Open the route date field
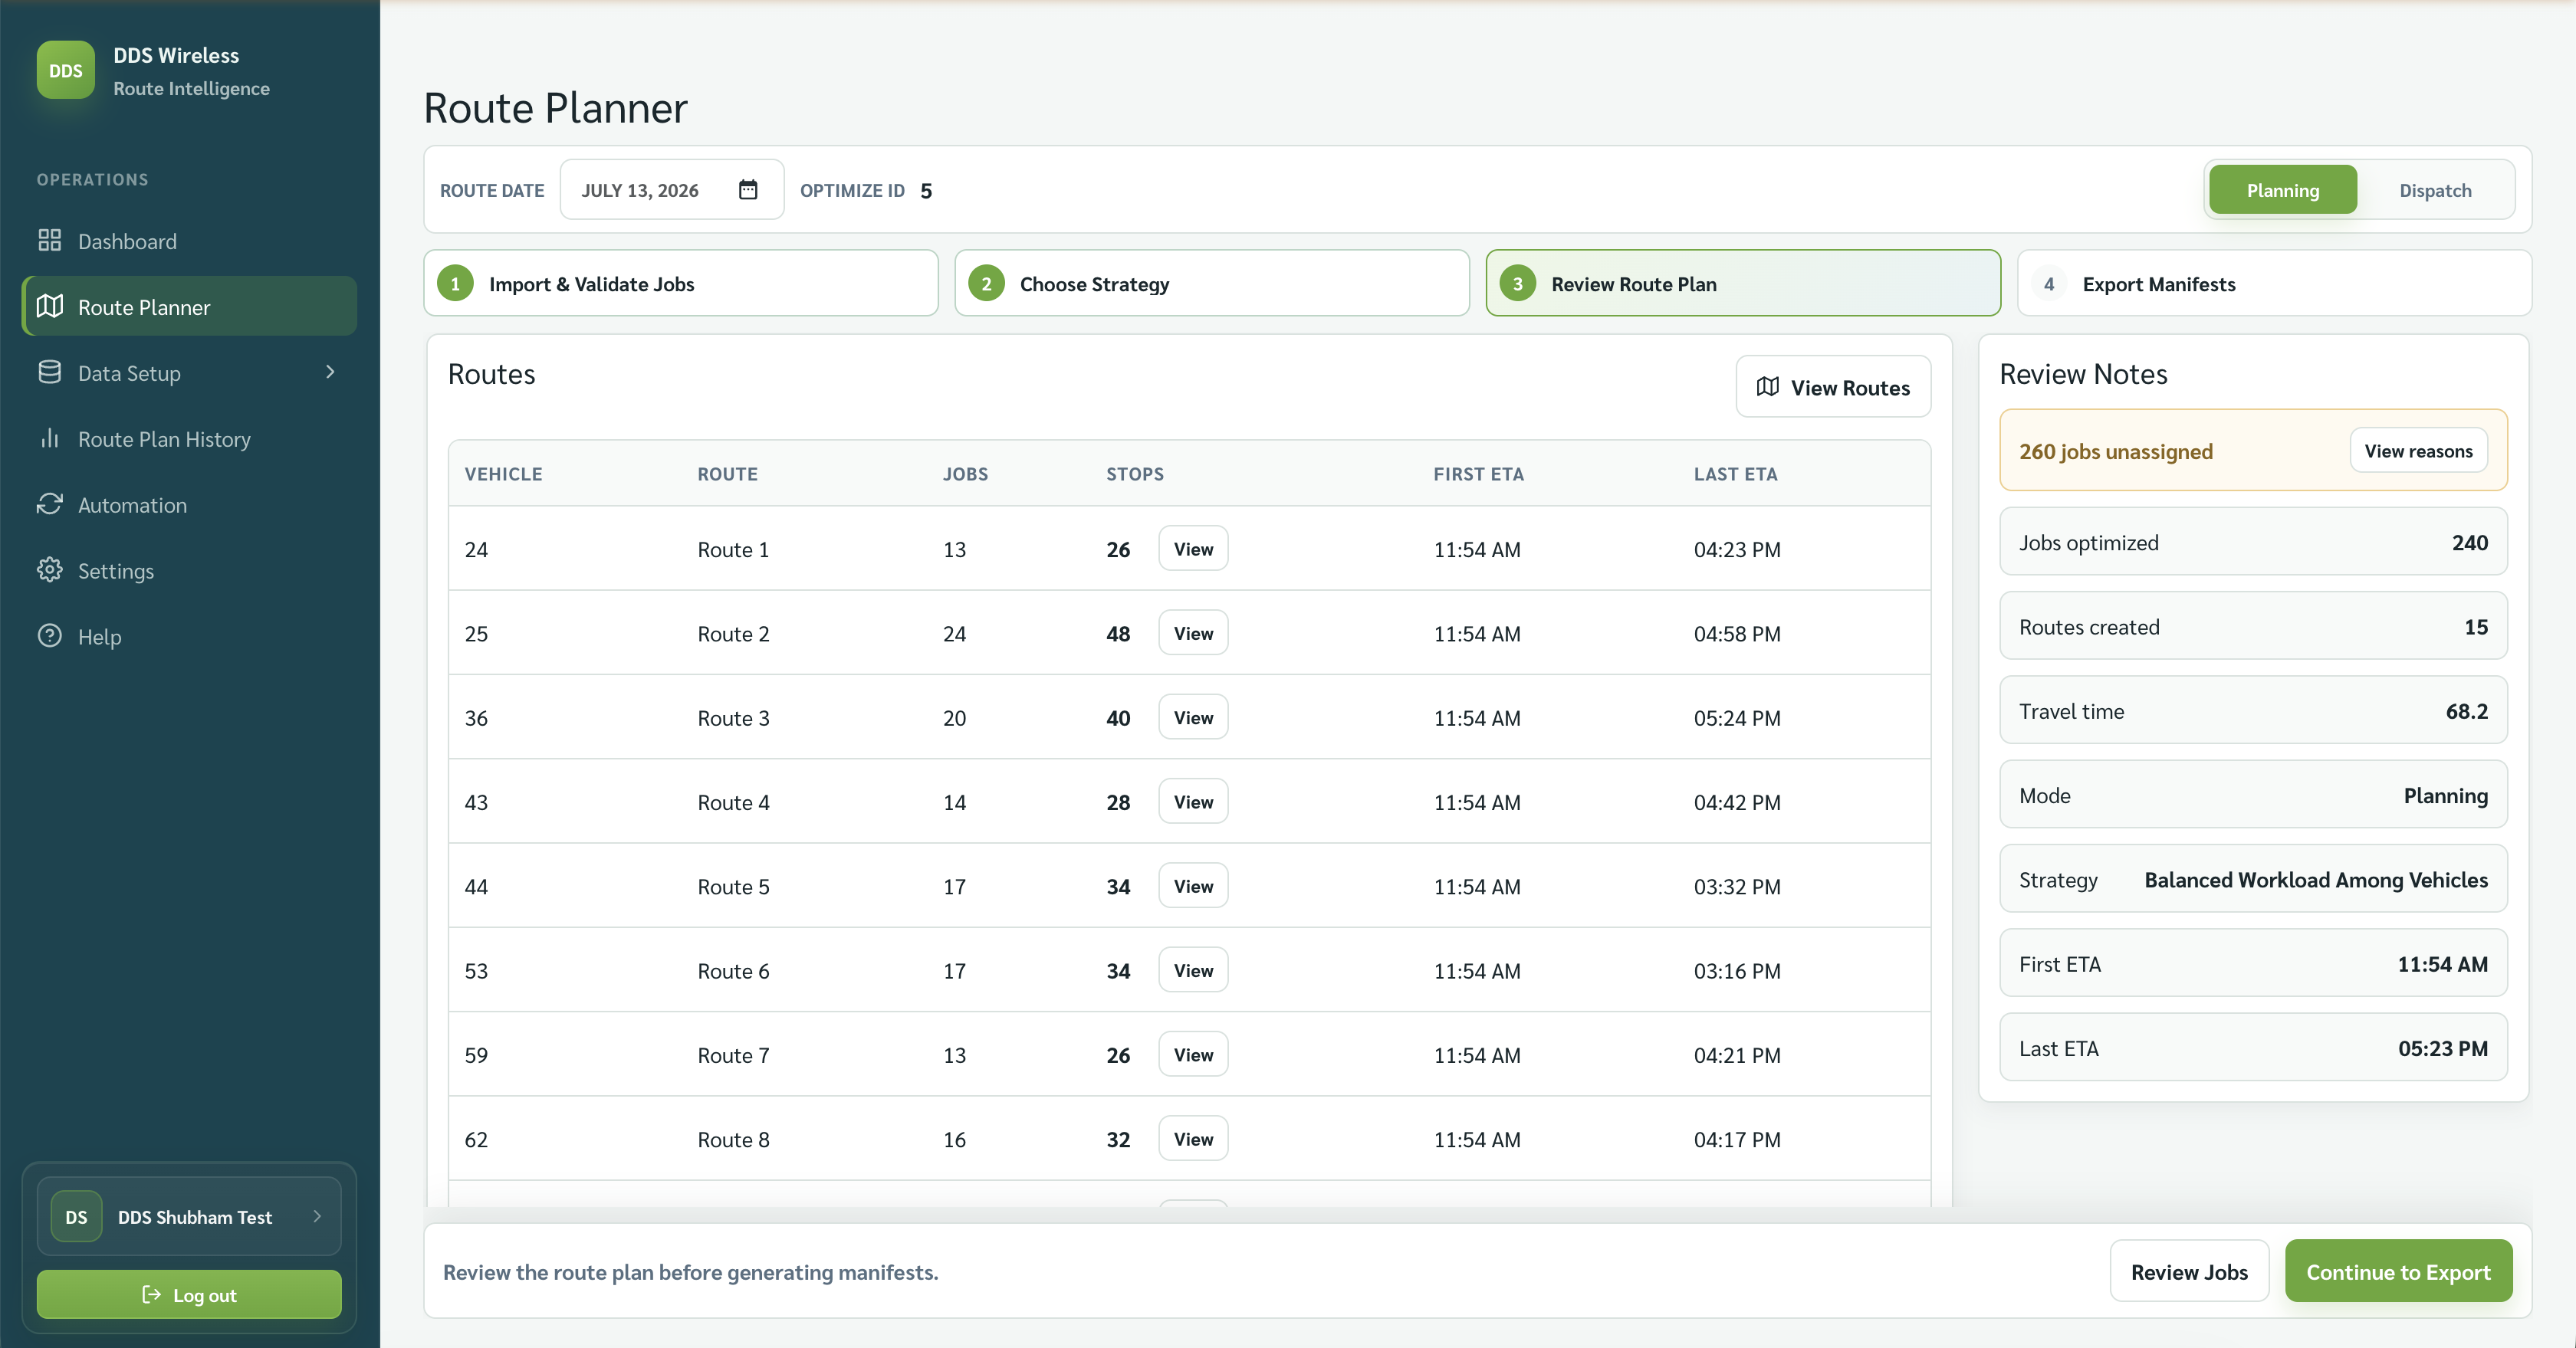This screenshot has width=2576, height=1348. pos(671,190)
